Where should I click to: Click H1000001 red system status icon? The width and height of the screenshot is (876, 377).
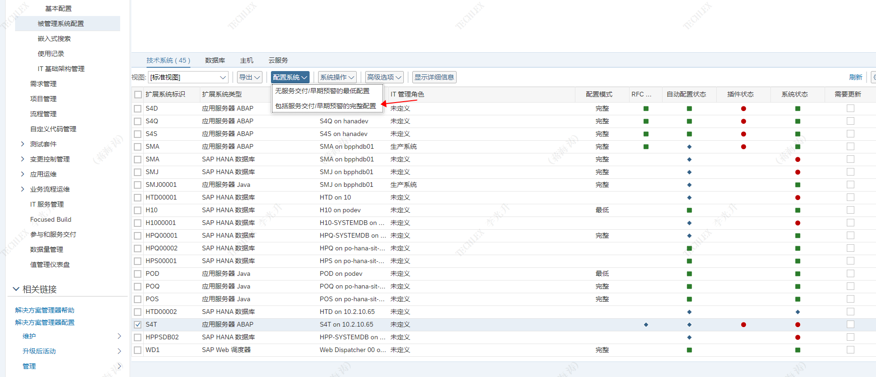pyautogui.click(x=798, y=223)
